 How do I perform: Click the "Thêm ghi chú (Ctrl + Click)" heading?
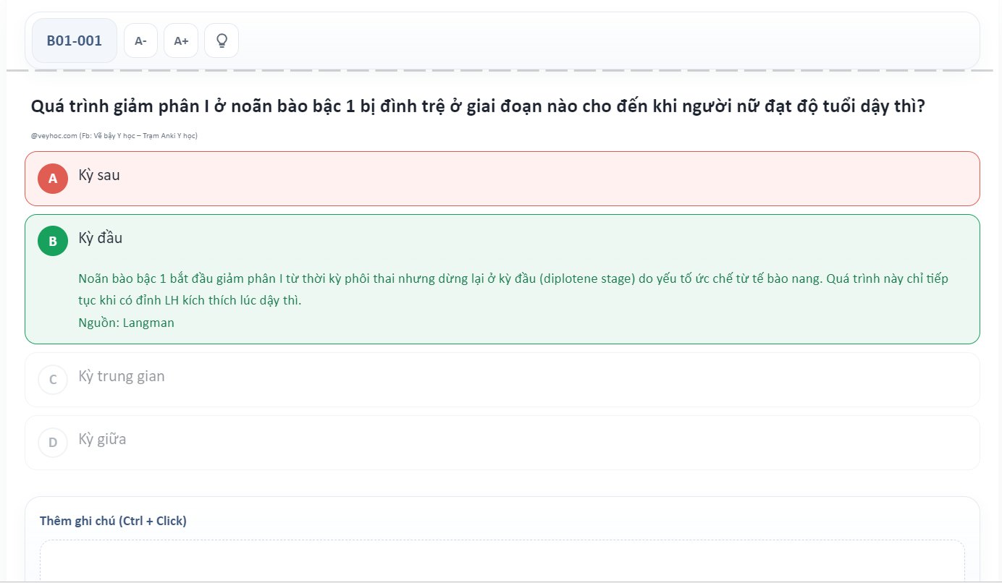pyautogui.click(x=113, y=521)
